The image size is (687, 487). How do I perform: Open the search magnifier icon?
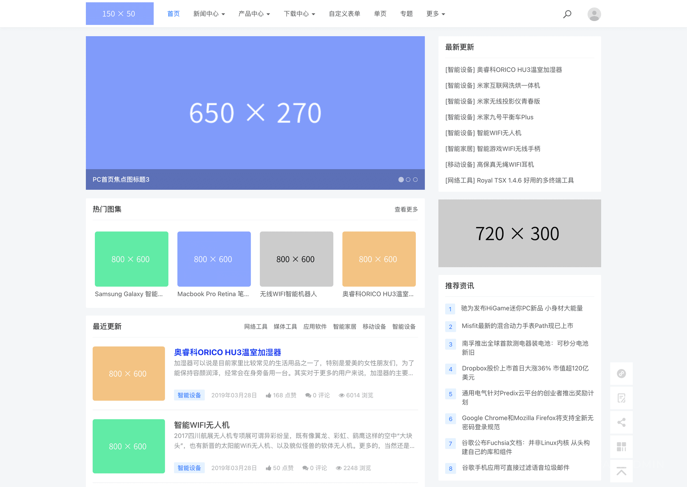(567, 14)
